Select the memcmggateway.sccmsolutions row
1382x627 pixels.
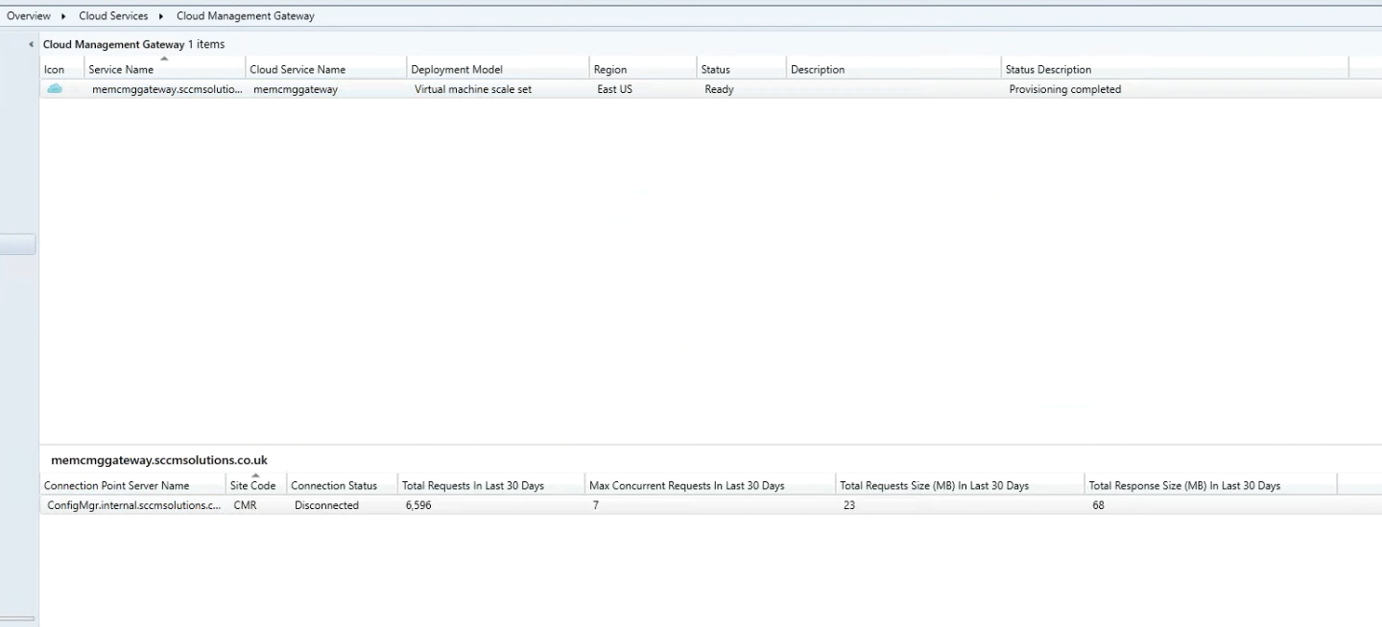(x=163, y=88)
